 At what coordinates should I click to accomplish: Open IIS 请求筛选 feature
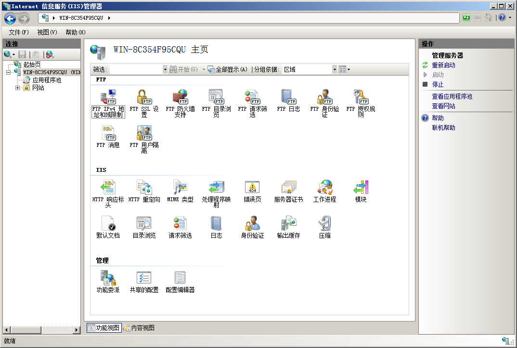pos(180,227)
